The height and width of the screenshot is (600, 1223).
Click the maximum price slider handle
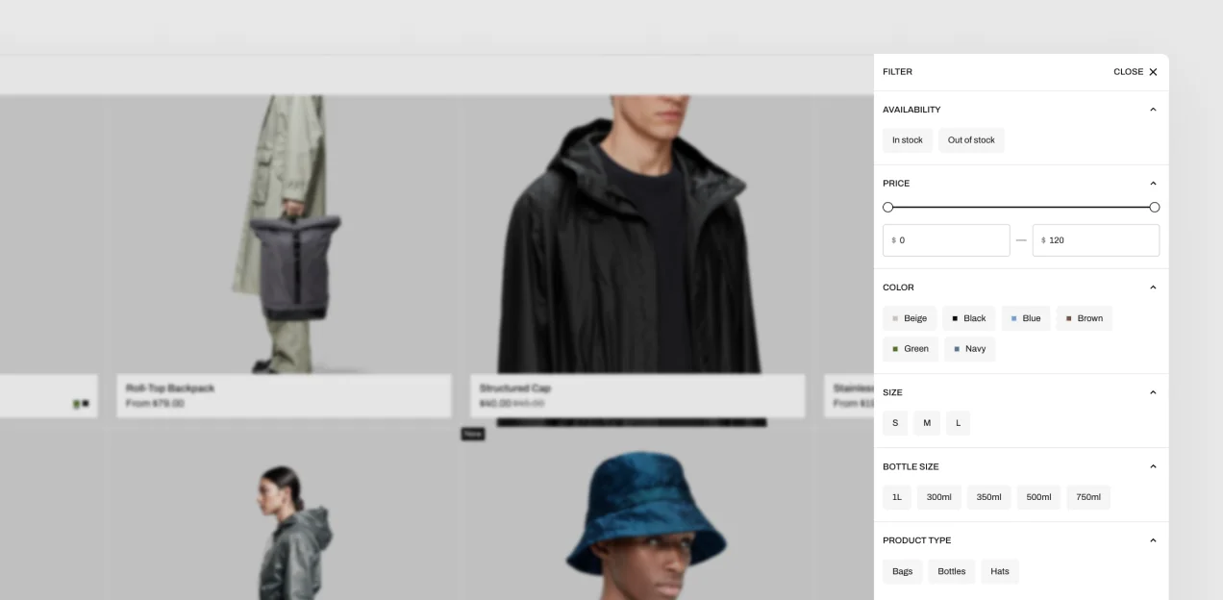[x=1155, y=207]
